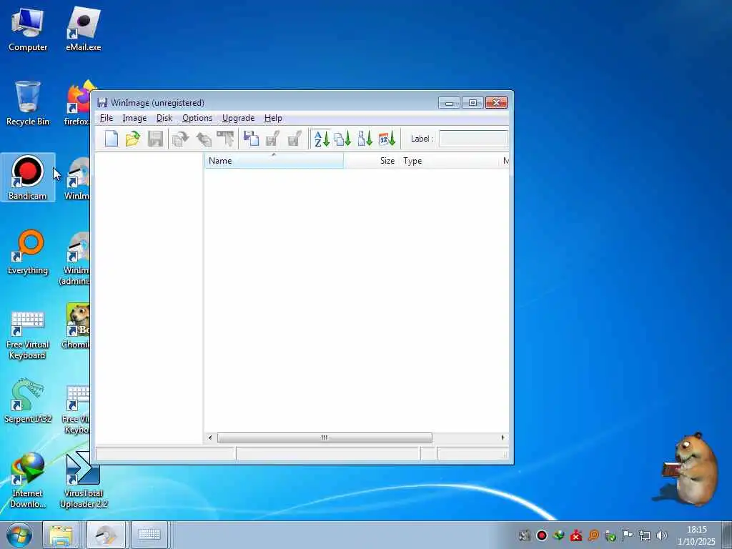Open the Image menu
Image resolution: width=732 pixels, height=549 pixels.
[134, 118]
